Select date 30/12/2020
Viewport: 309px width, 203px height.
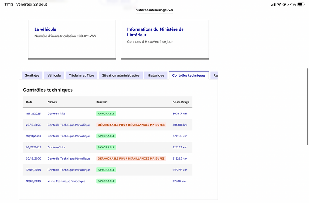tap(34, 159)
